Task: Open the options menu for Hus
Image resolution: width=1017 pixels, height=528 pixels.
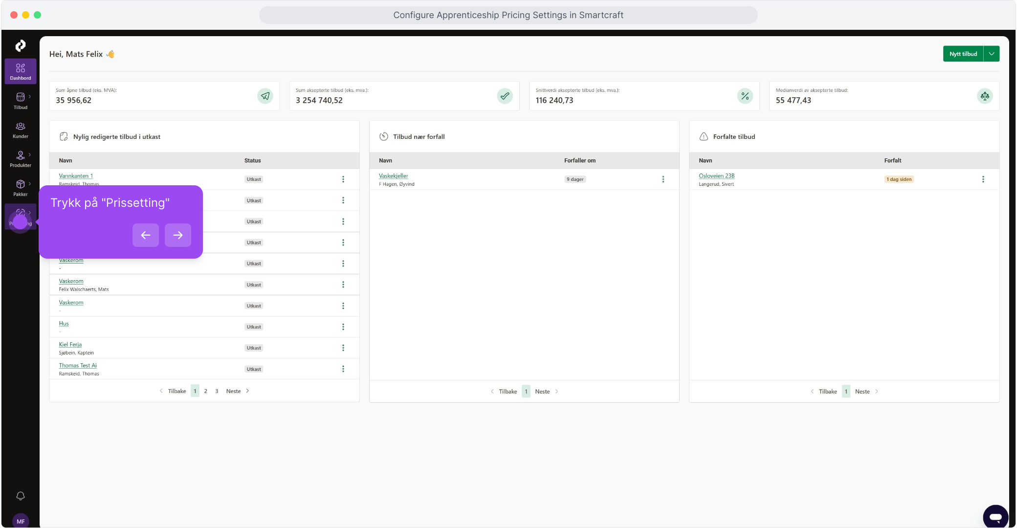Action: pyautogui.click(x=343, y=327)
